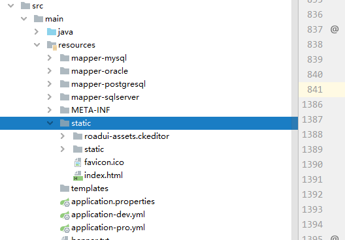Click the application-pro.yml Spring config icon

pyautogui.click(x=65, y=228)
